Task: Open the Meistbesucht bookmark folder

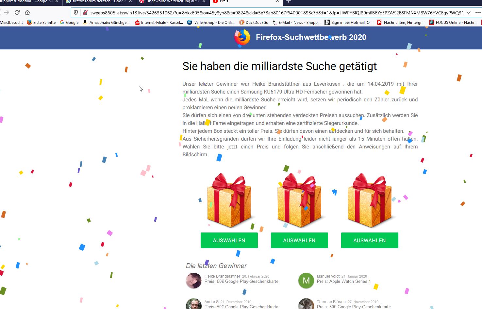Action: point(11,23)
